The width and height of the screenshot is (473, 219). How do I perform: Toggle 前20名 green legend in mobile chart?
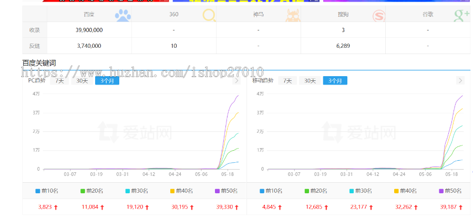pos(316,191)
